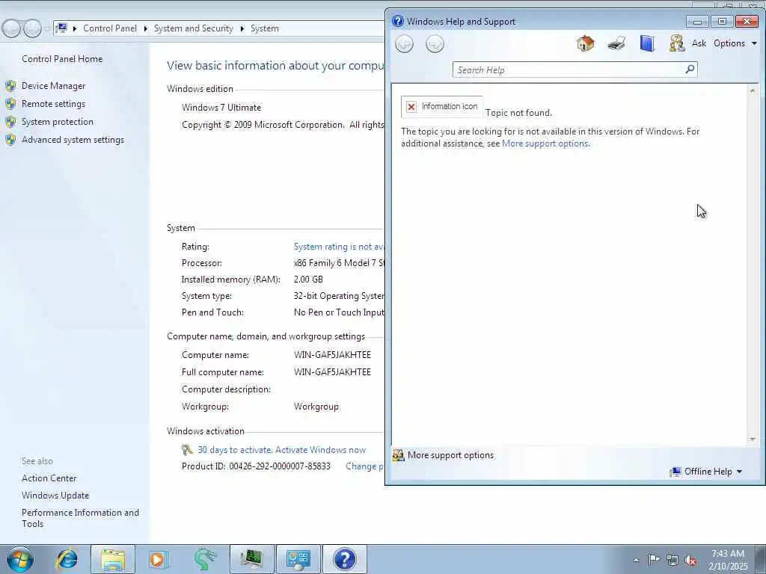The image size is (766, 574).
Task: Switch to Control Panel taskbar button
Action: pyautogui.click(x=298, y=559)
